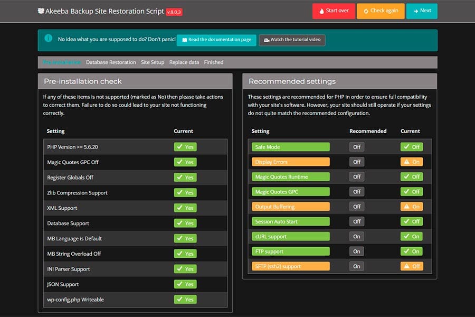Screen dimensions: 475x317
Task: Click recommended On value for SFTP support
Action: point(357,266)
